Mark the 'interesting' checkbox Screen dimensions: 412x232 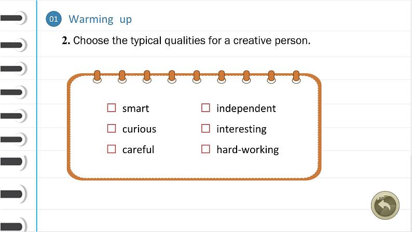pyautogui.click(x=205, y=129)
